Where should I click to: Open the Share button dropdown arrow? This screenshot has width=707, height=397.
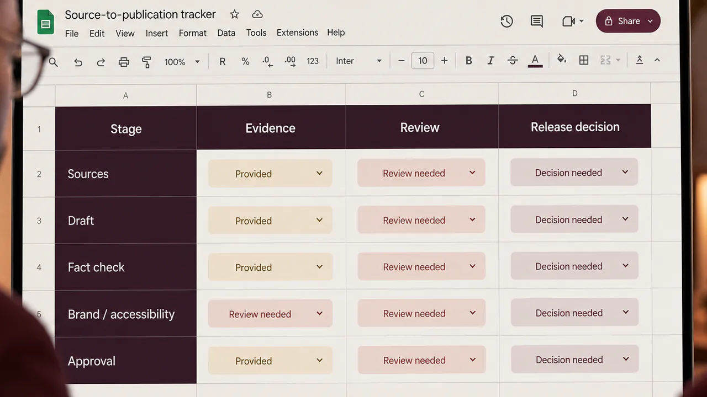click(650, 21)
